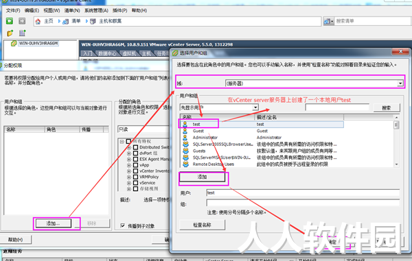Select the Remote Desktop Users row

[x=262, y=164]
